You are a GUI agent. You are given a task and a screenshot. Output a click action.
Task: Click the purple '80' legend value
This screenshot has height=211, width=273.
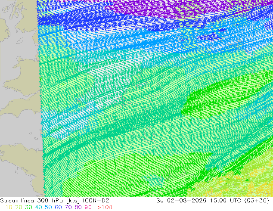click(78, 207)
